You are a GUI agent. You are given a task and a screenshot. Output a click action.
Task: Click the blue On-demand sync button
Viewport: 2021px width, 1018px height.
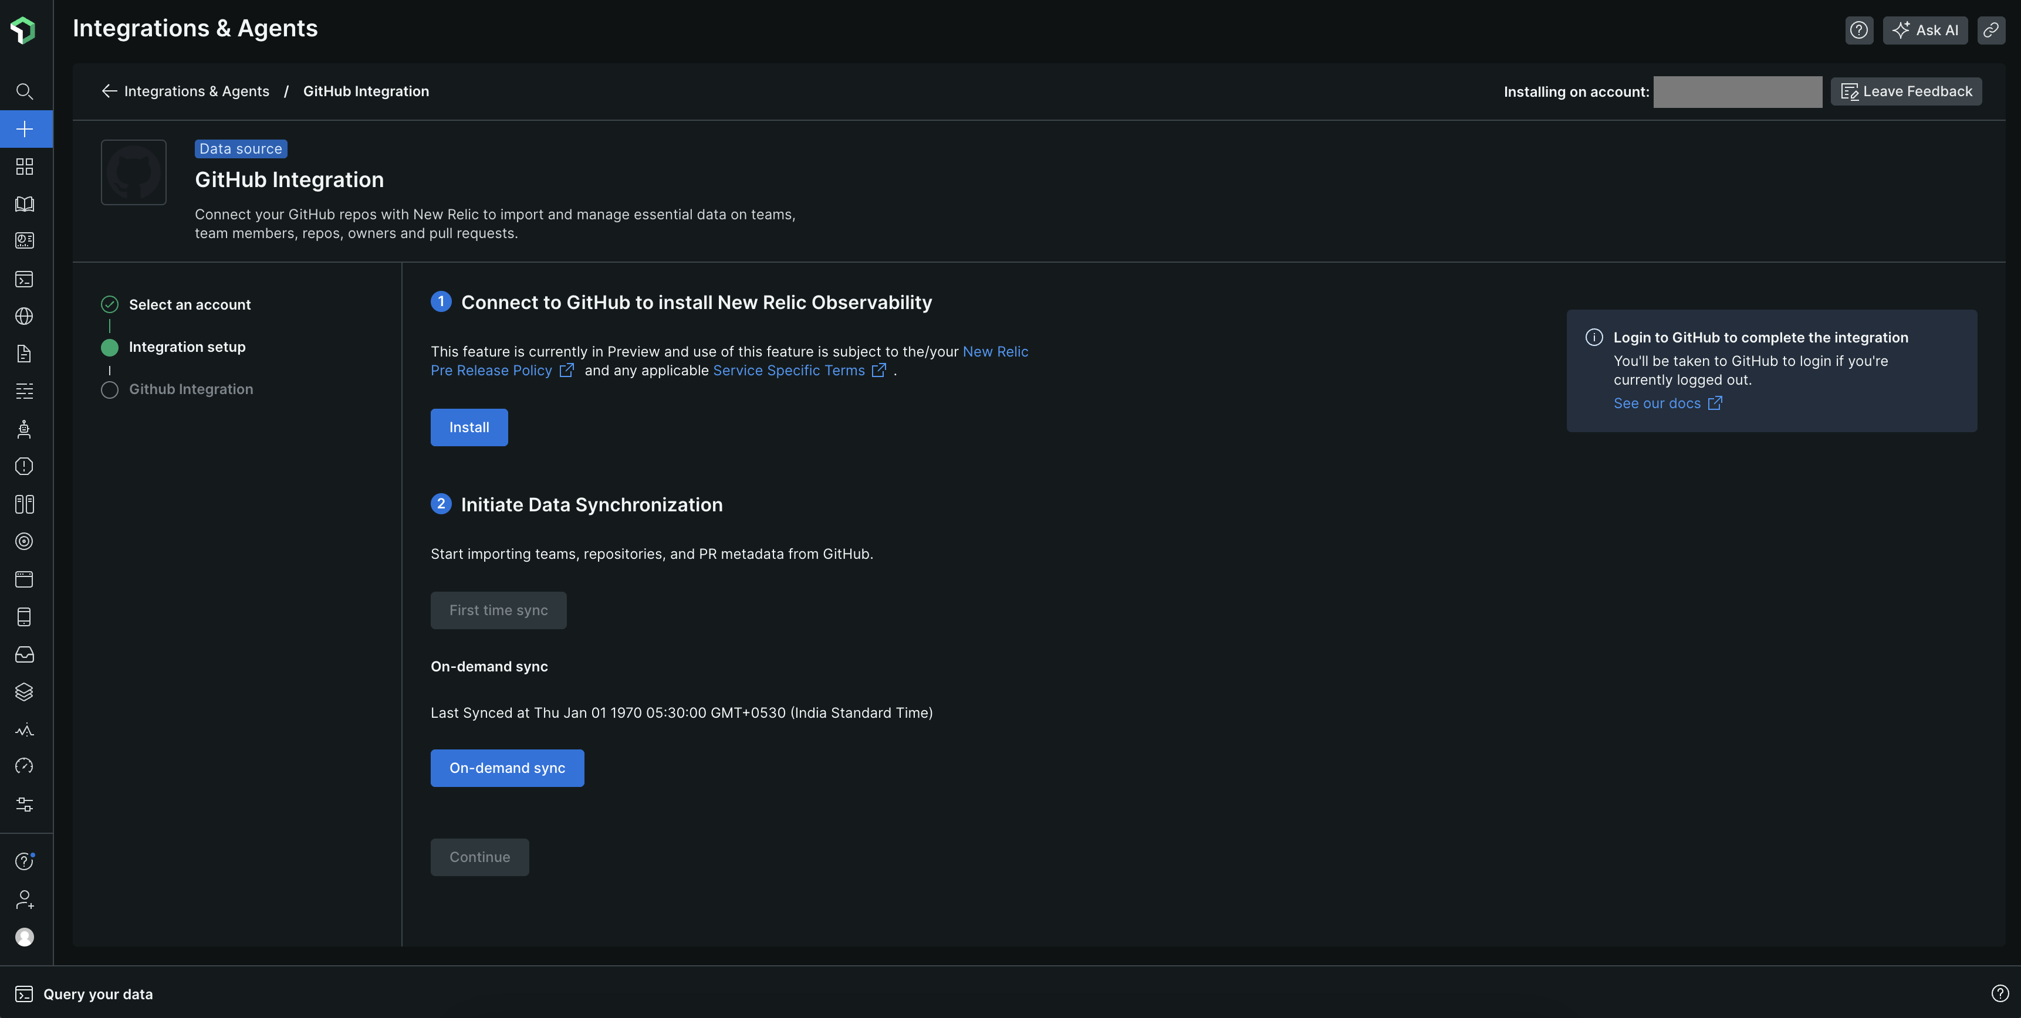[x=507, y=768]
